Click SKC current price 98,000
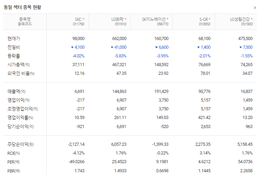260x175 pixels. (x=78, y=39)
